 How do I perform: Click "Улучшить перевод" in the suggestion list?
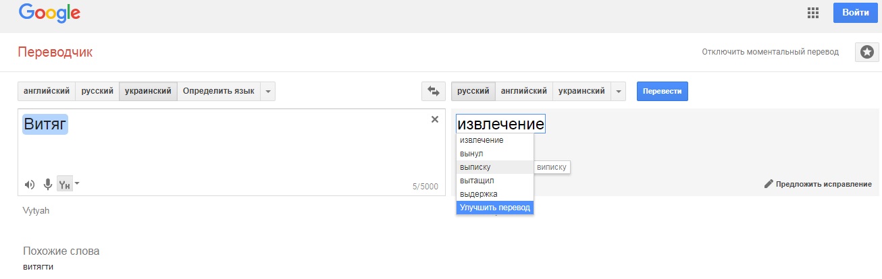[494, 208]
